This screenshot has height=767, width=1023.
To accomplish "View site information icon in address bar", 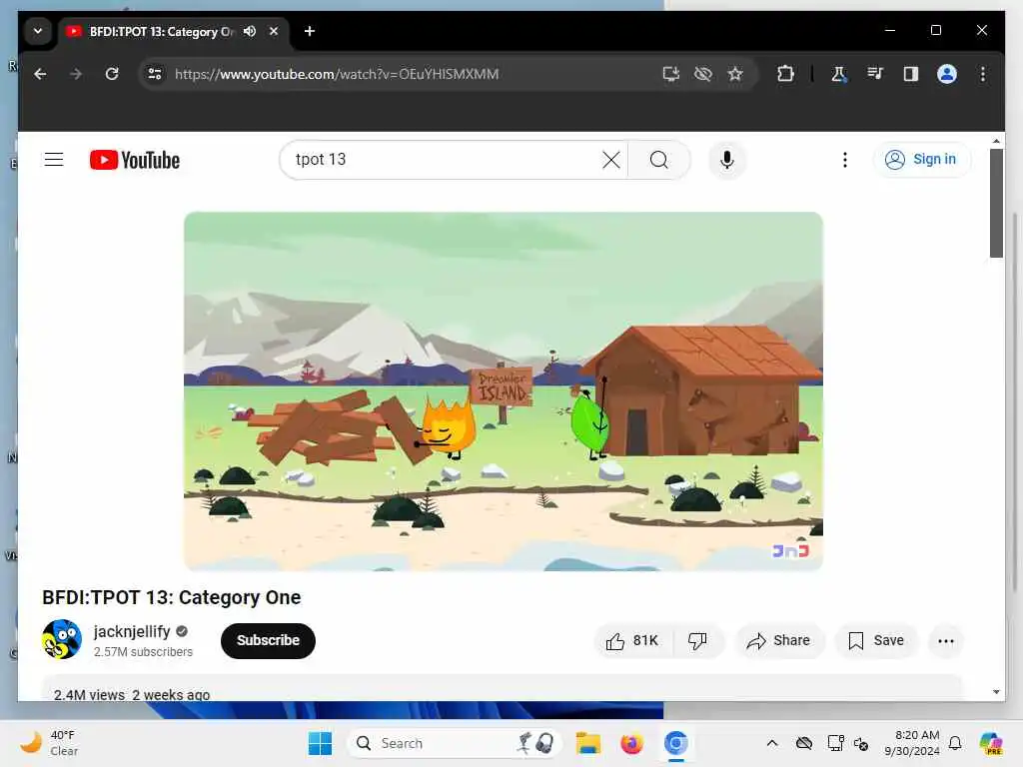I will (155, 74).
